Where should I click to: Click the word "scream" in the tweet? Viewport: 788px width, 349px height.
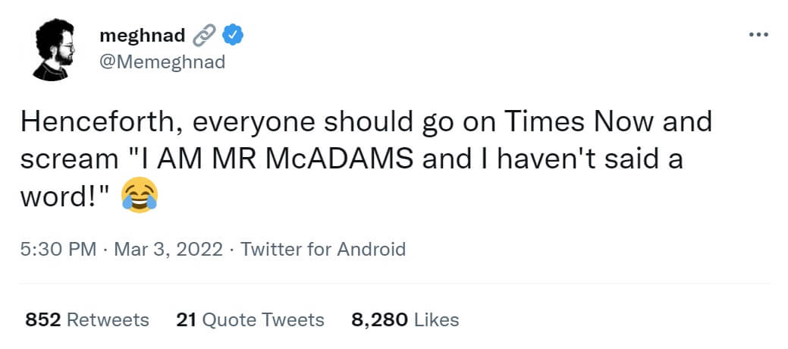[67, 159]
